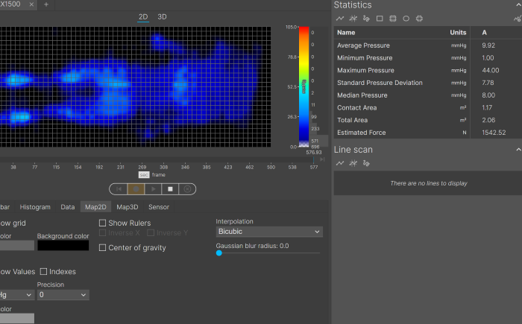Screen dimensions: 522x324
Task: Collapse the Statistics panel
Action: 519,5
